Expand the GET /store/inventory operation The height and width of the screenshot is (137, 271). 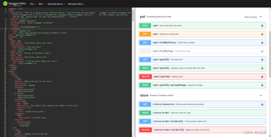[202, 104]
